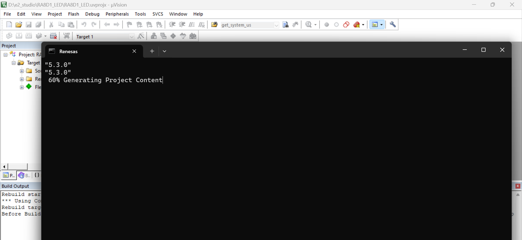Collapse the Project root tree node
The width and height of the screenshot is (522, 240).
pos(5,55)
